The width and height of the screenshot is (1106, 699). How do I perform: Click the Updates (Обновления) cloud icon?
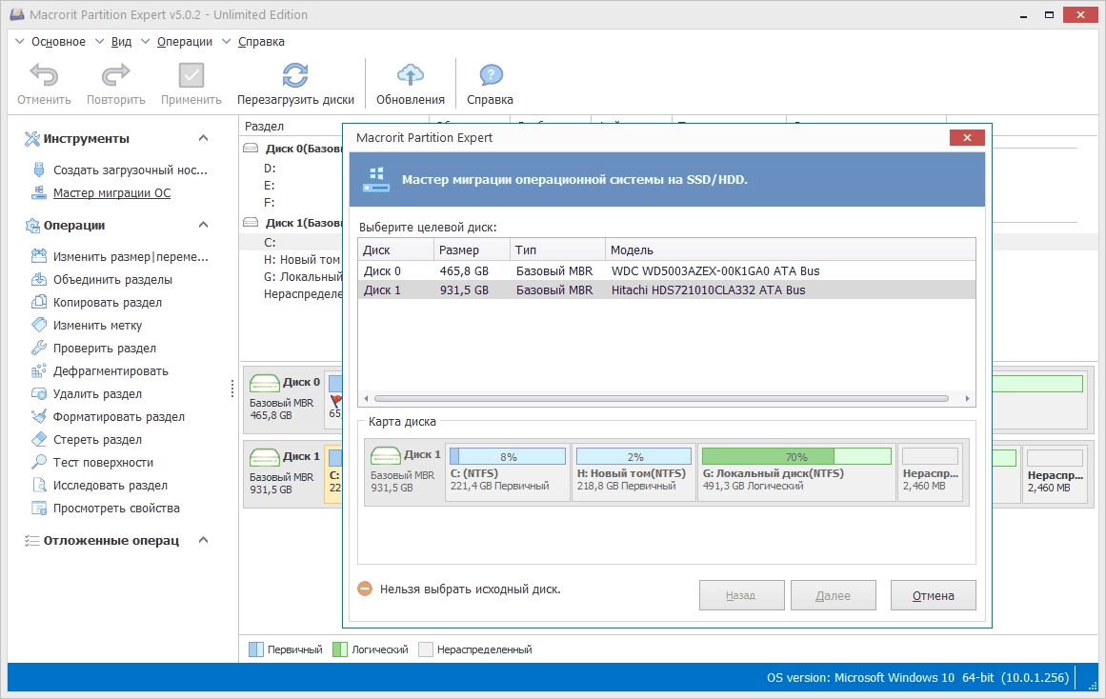coord(410,75)
